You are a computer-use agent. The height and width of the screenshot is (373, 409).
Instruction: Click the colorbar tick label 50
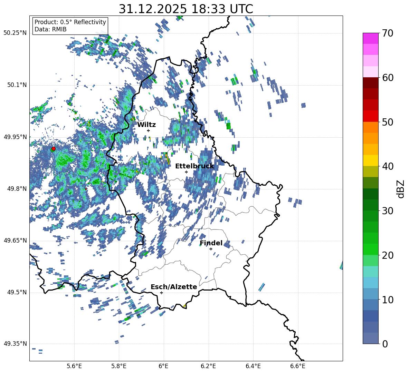388,122
